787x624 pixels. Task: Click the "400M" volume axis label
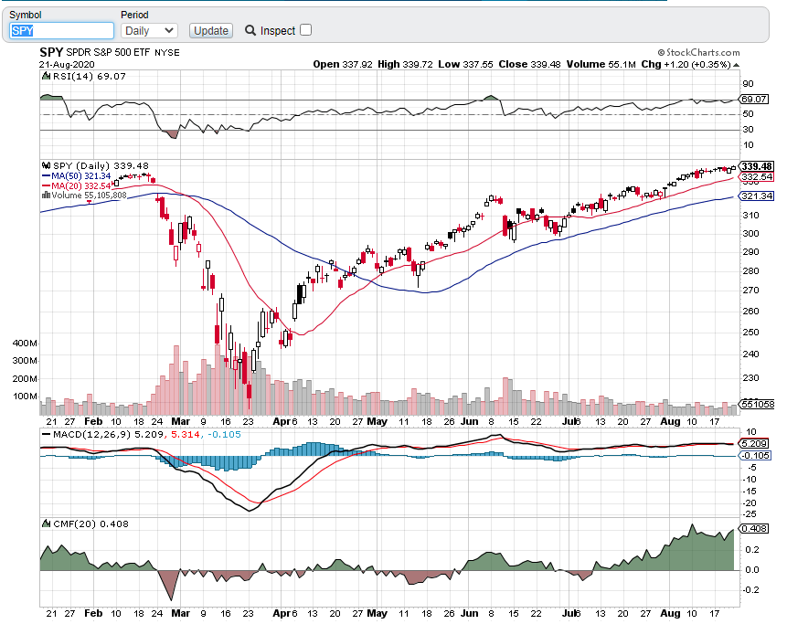[25, 344]
